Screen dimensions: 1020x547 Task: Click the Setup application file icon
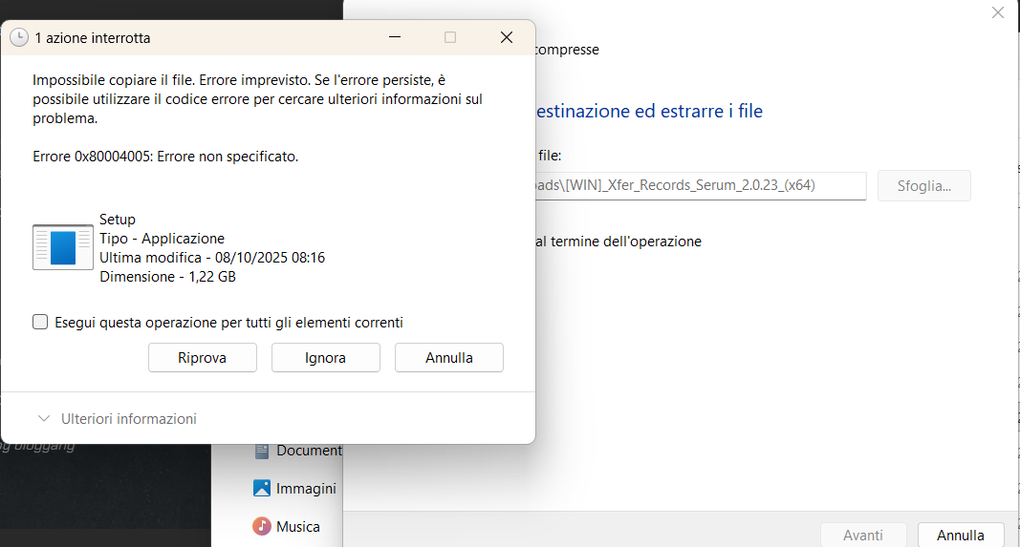[63, 247]
